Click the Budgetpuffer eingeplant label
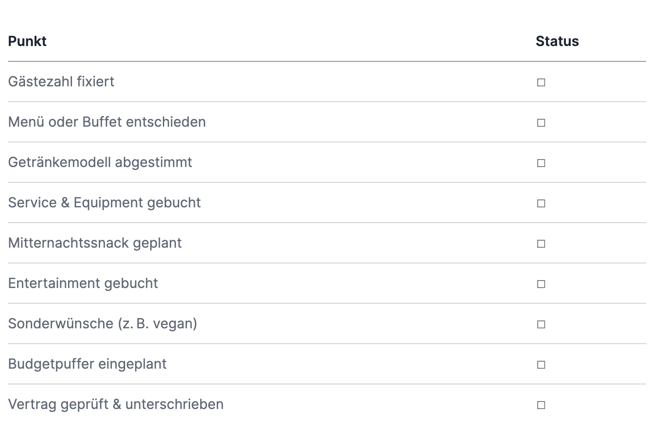The width and height of the screenshot is (662, 448). (87, 364)
